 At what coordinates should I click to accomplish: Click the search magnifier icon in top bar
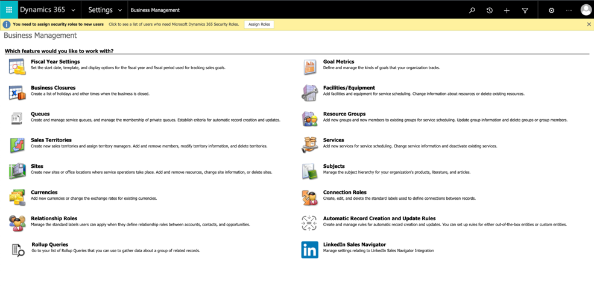pyautogui.click(x=472, y=11)
